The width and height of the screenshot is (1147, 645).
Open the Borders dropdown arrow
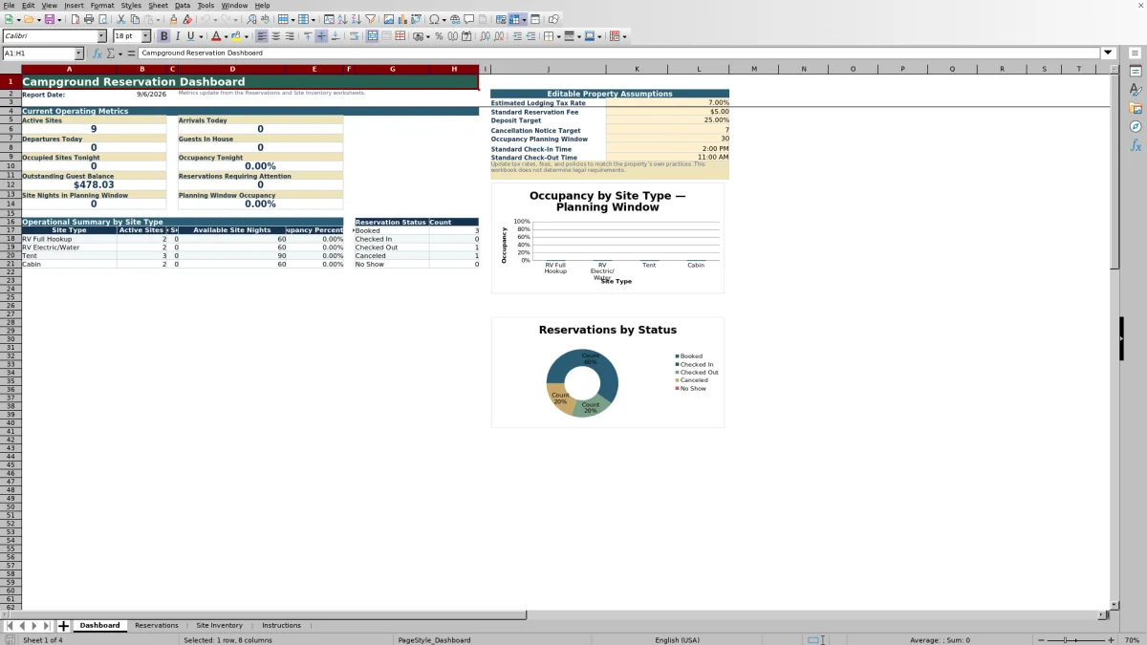558,36
